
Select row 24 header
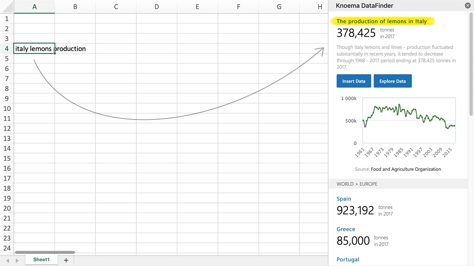pyautogui.click(x=7, y=248)
